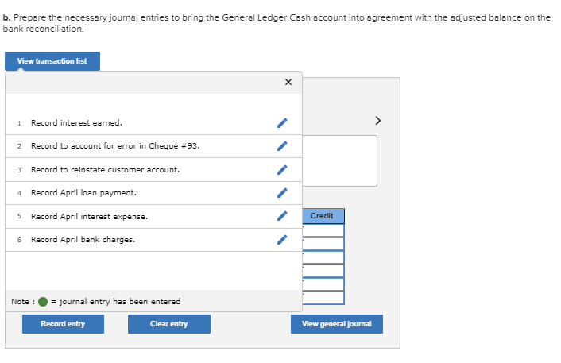Edit the April bank charges entry pencil
The image size is (561, 363).
click(282, 240)
